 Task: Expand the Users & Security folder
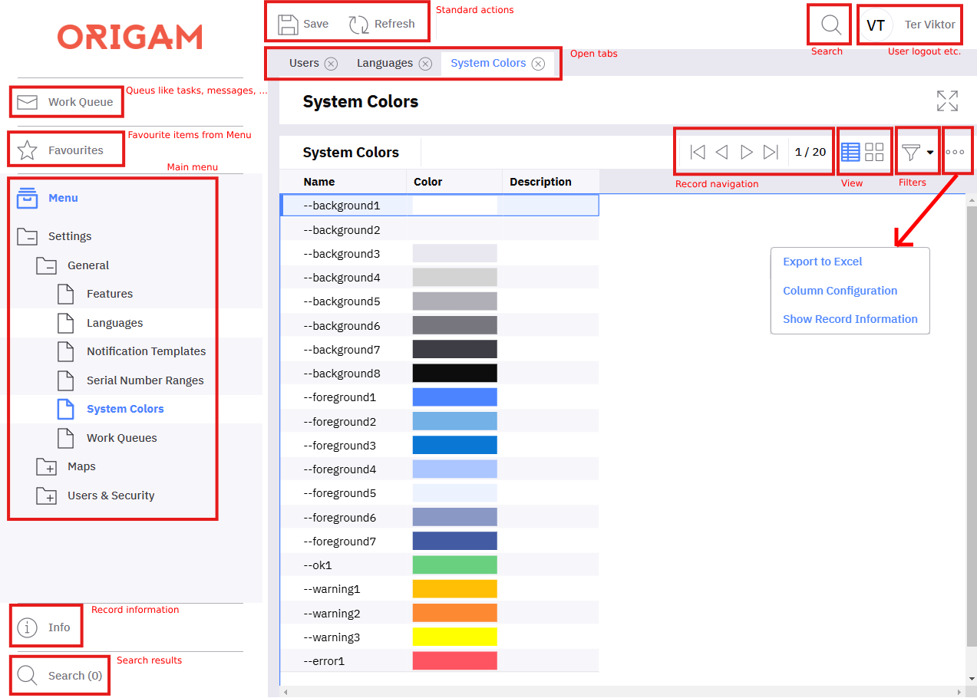46,496
